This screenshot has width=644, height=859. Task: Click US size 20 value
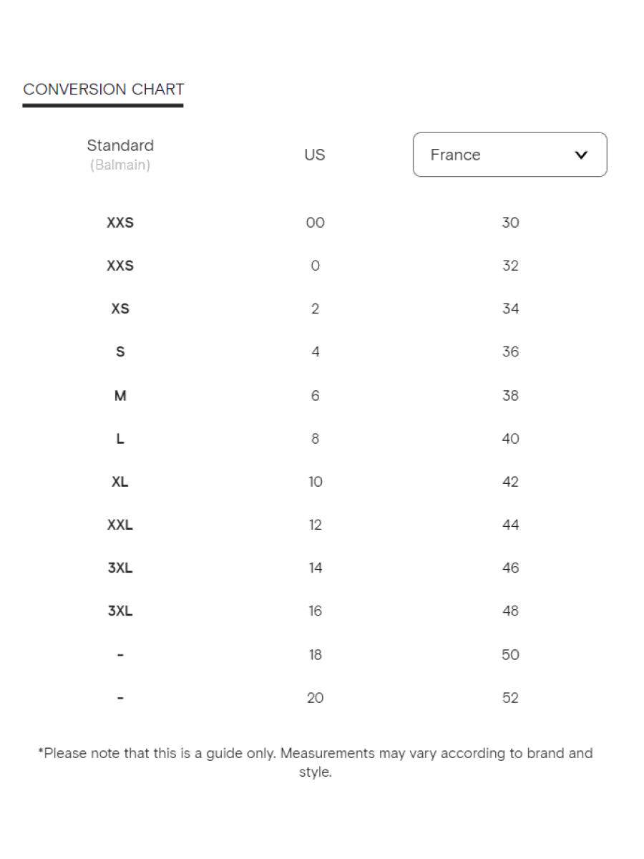tap(315, 698)
